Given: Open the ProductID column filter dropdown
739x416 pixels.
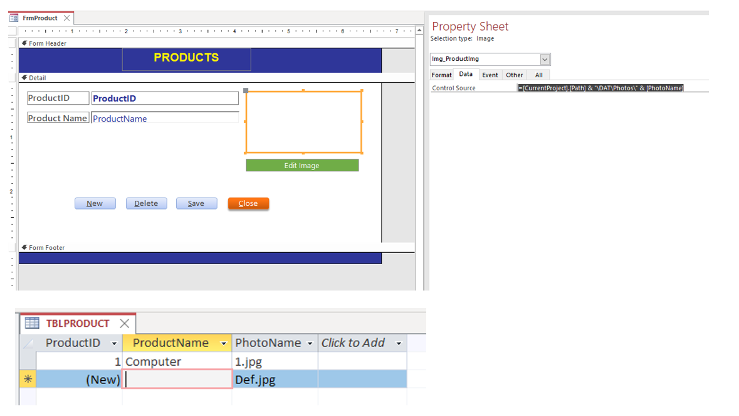Looking at the screenshot, I should (113, 343).
